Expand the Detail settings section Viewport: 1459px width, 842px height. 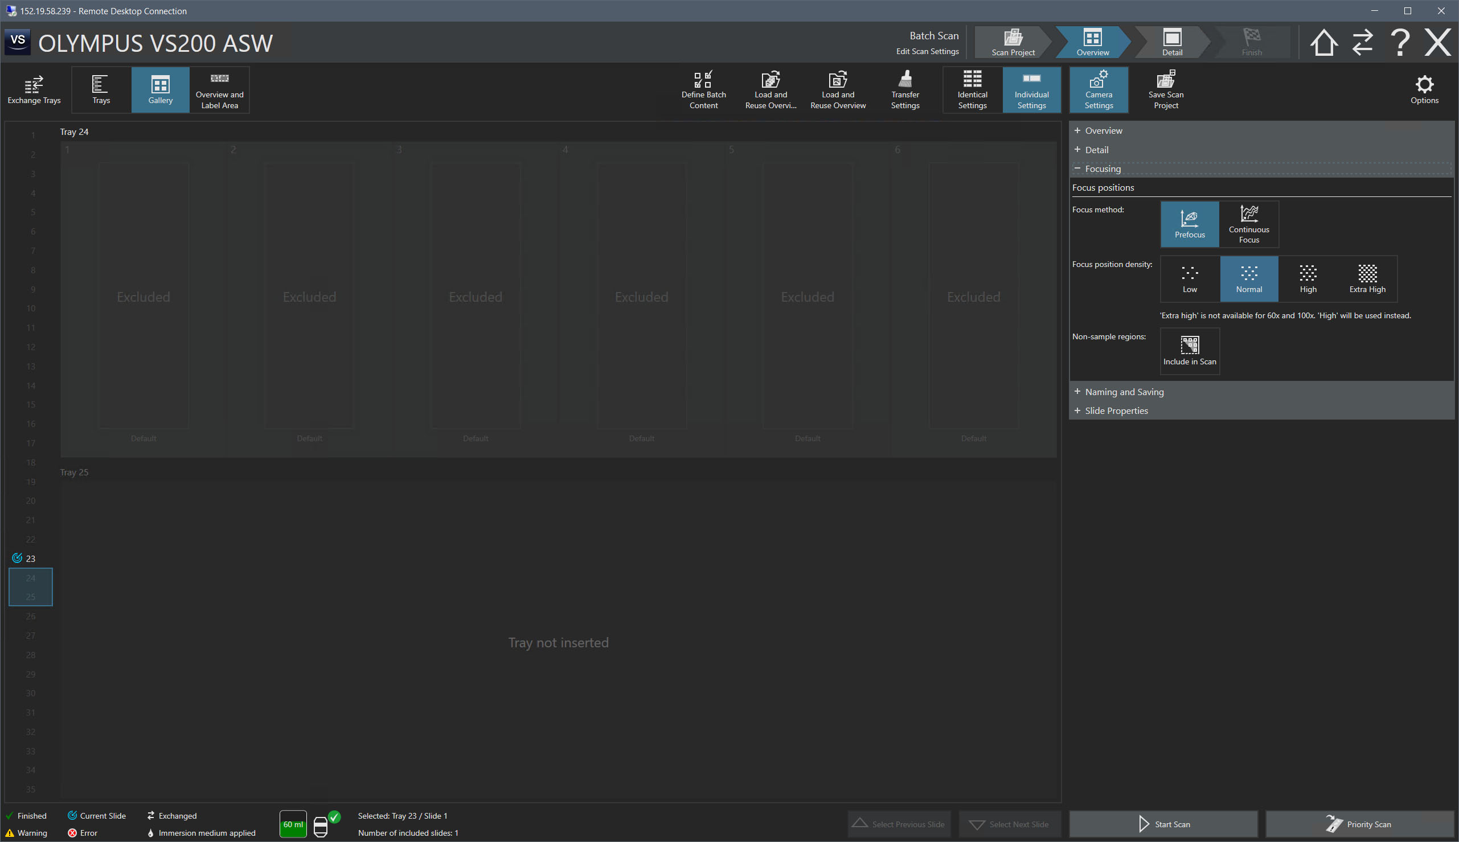coord(1261,150)
